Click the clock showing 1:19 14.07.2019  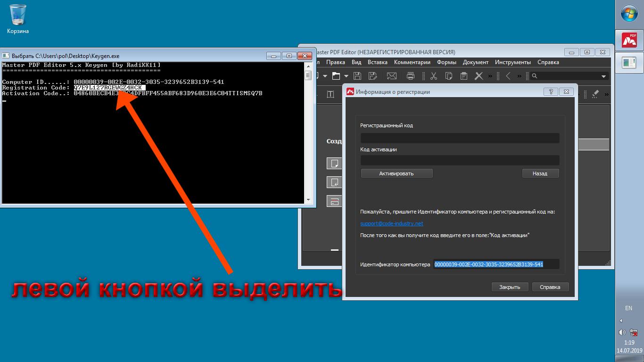pyautogui.click(x=629, y=346)
